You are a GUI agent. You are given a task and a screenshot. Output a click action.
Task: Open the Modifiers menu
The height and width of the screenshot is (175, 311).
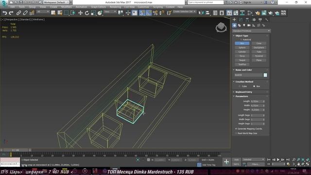tap(67, 7)
